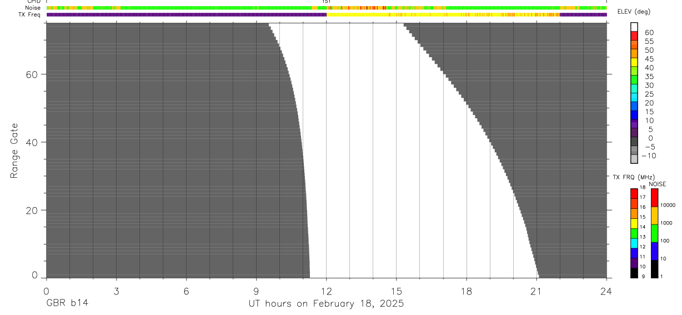Click the red 55-60 degree swatch in ELEV colorbar

634,36
